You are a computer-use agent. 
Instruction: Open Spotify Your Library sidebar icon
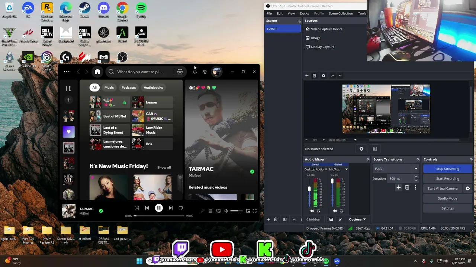(68, 88)
